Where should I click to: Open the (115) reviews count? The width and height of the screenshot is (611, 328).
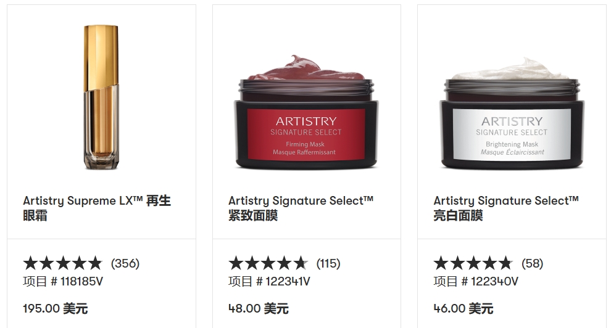coord(328,263)
